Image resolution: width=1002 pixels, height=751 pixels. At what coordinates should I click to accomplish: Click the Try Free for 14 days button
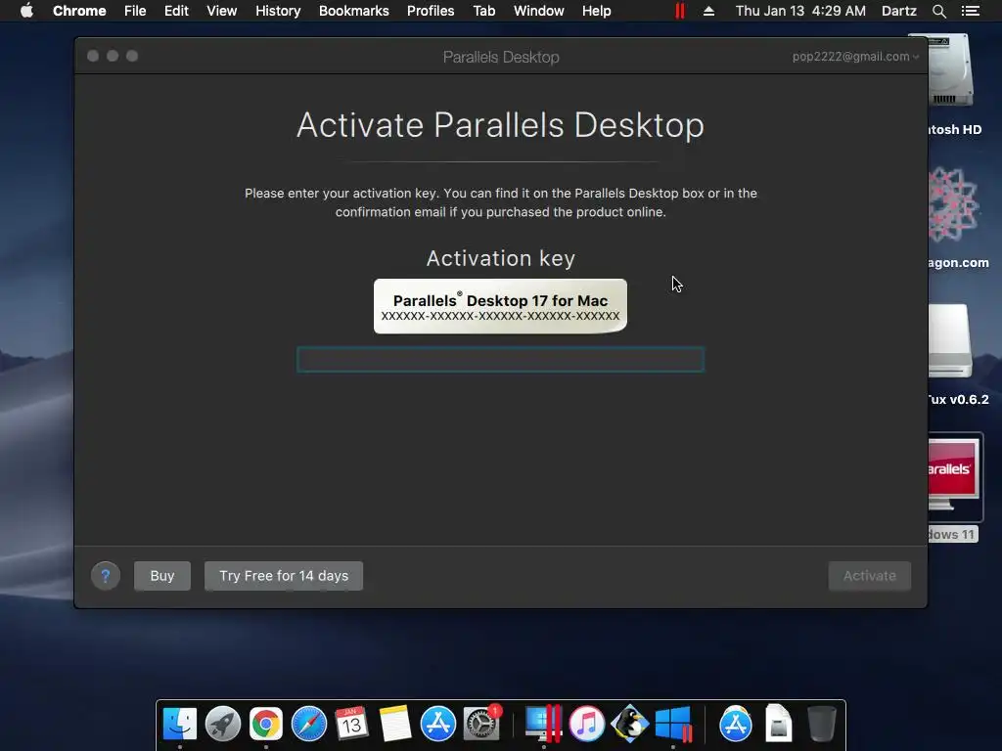[284, 575]
